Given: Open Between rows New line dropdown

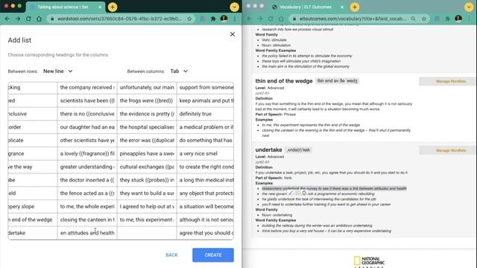Looking at the screenshot, I should click(x=58, y=71).
